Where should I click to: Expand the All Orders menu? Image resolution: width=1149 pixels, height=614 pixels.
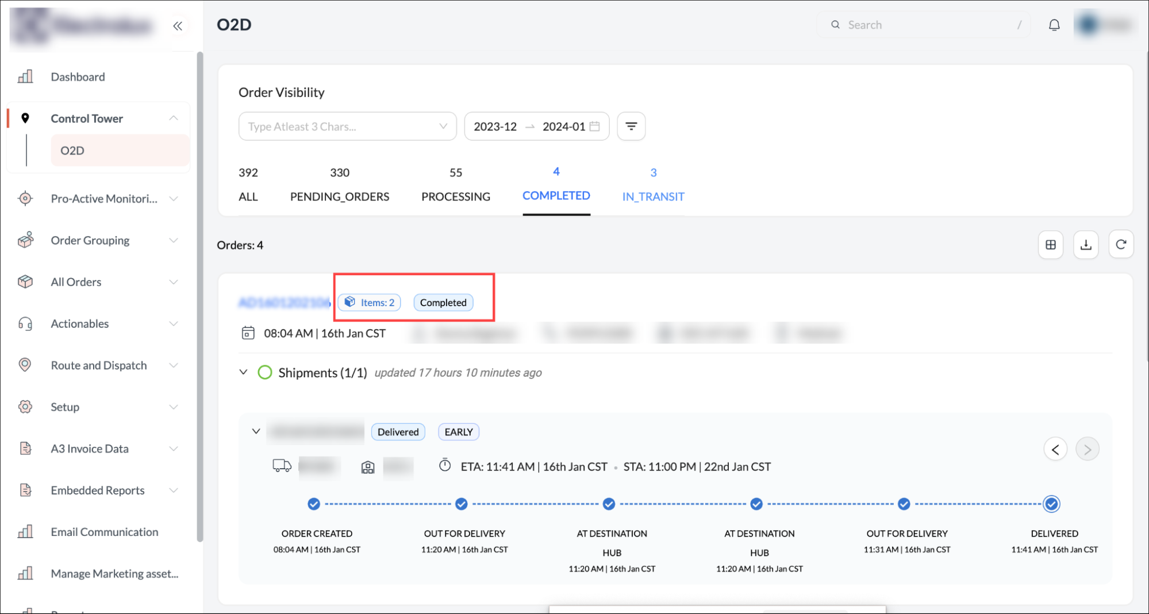174,282
